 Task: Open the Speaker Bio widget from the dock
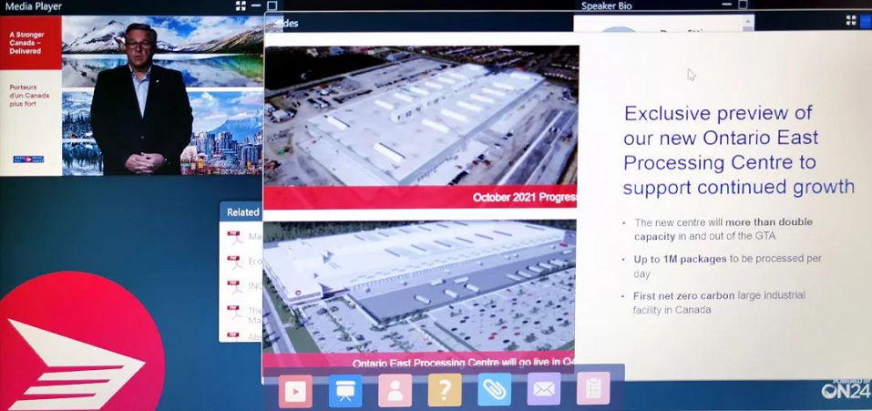point(395,390)
